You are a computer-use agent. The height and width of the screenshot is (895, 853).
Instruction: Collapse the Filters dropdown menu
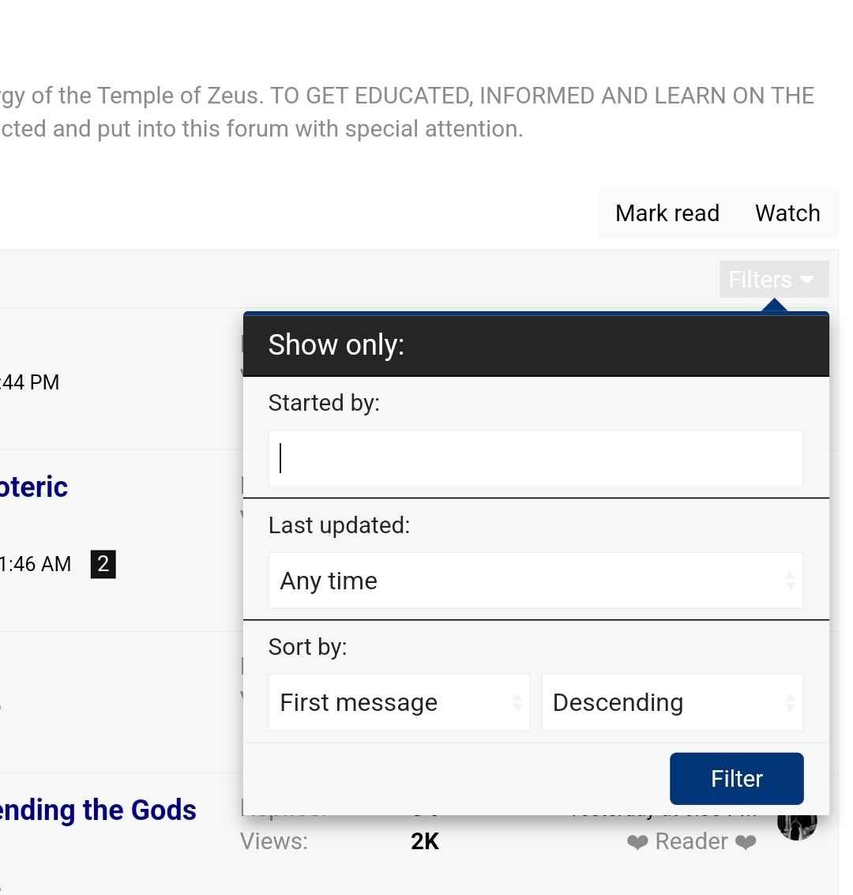(773, 280)
